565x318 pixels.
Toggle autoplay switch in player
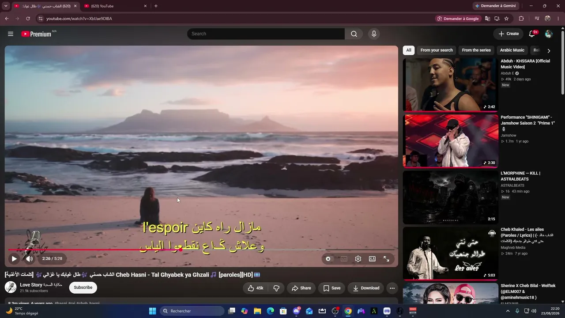click(x=328, y=259)
